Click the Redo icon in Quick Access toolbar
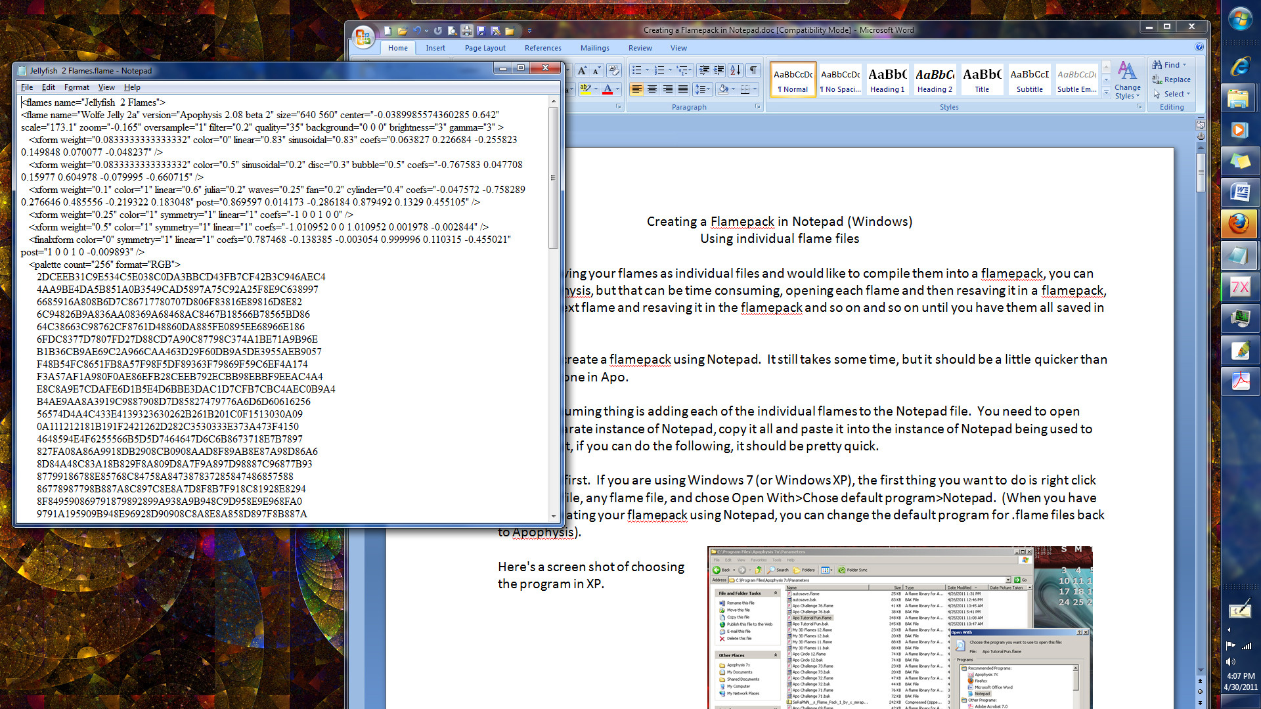Screen dimensions: 1261x709 pyautogui.click(x=438, y=31)
